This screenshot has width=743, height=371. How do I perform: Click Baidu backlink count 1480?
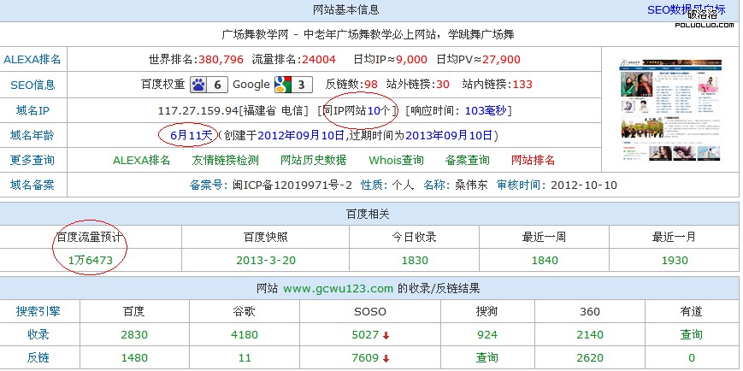[x=134, y=357]
